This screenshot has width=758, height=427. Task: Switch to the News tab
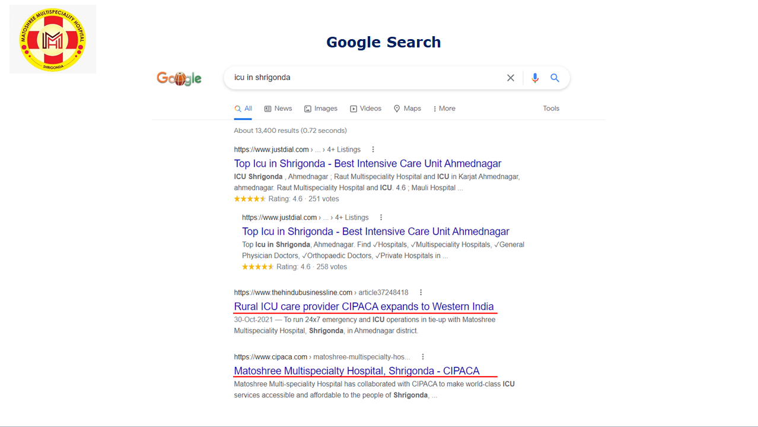278,109
